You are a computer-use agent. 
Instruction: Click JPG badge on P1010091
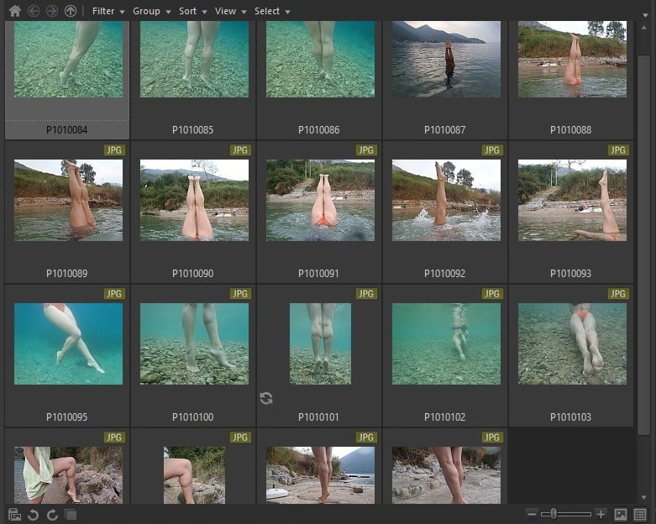[x=366, y=150]
